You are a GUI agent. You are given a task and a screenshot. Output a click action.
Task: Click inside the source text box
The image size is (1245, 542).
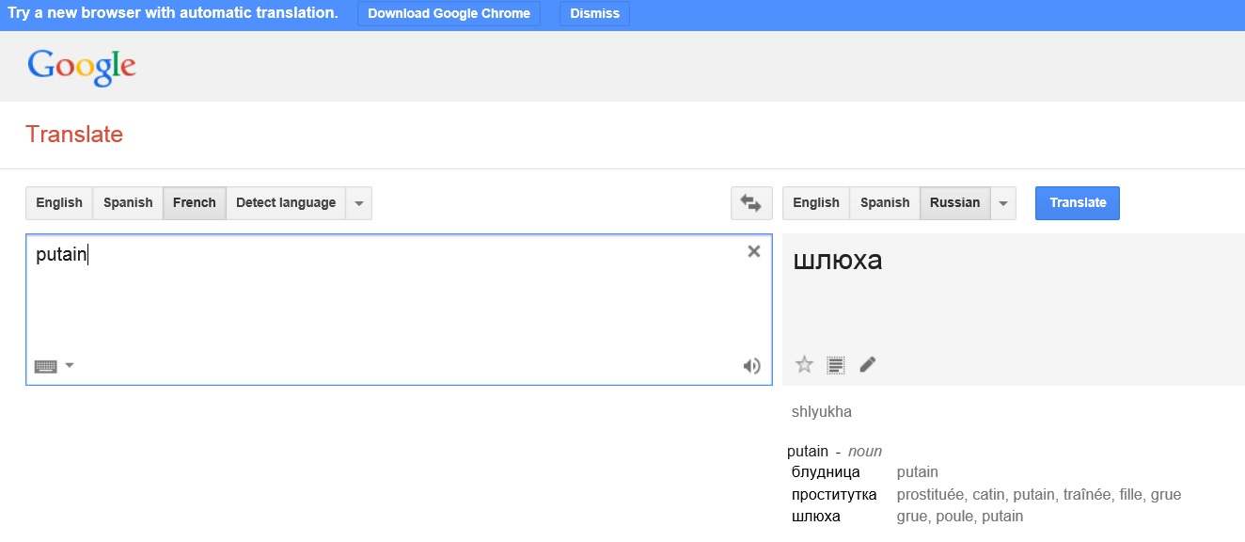coord(376,301)
